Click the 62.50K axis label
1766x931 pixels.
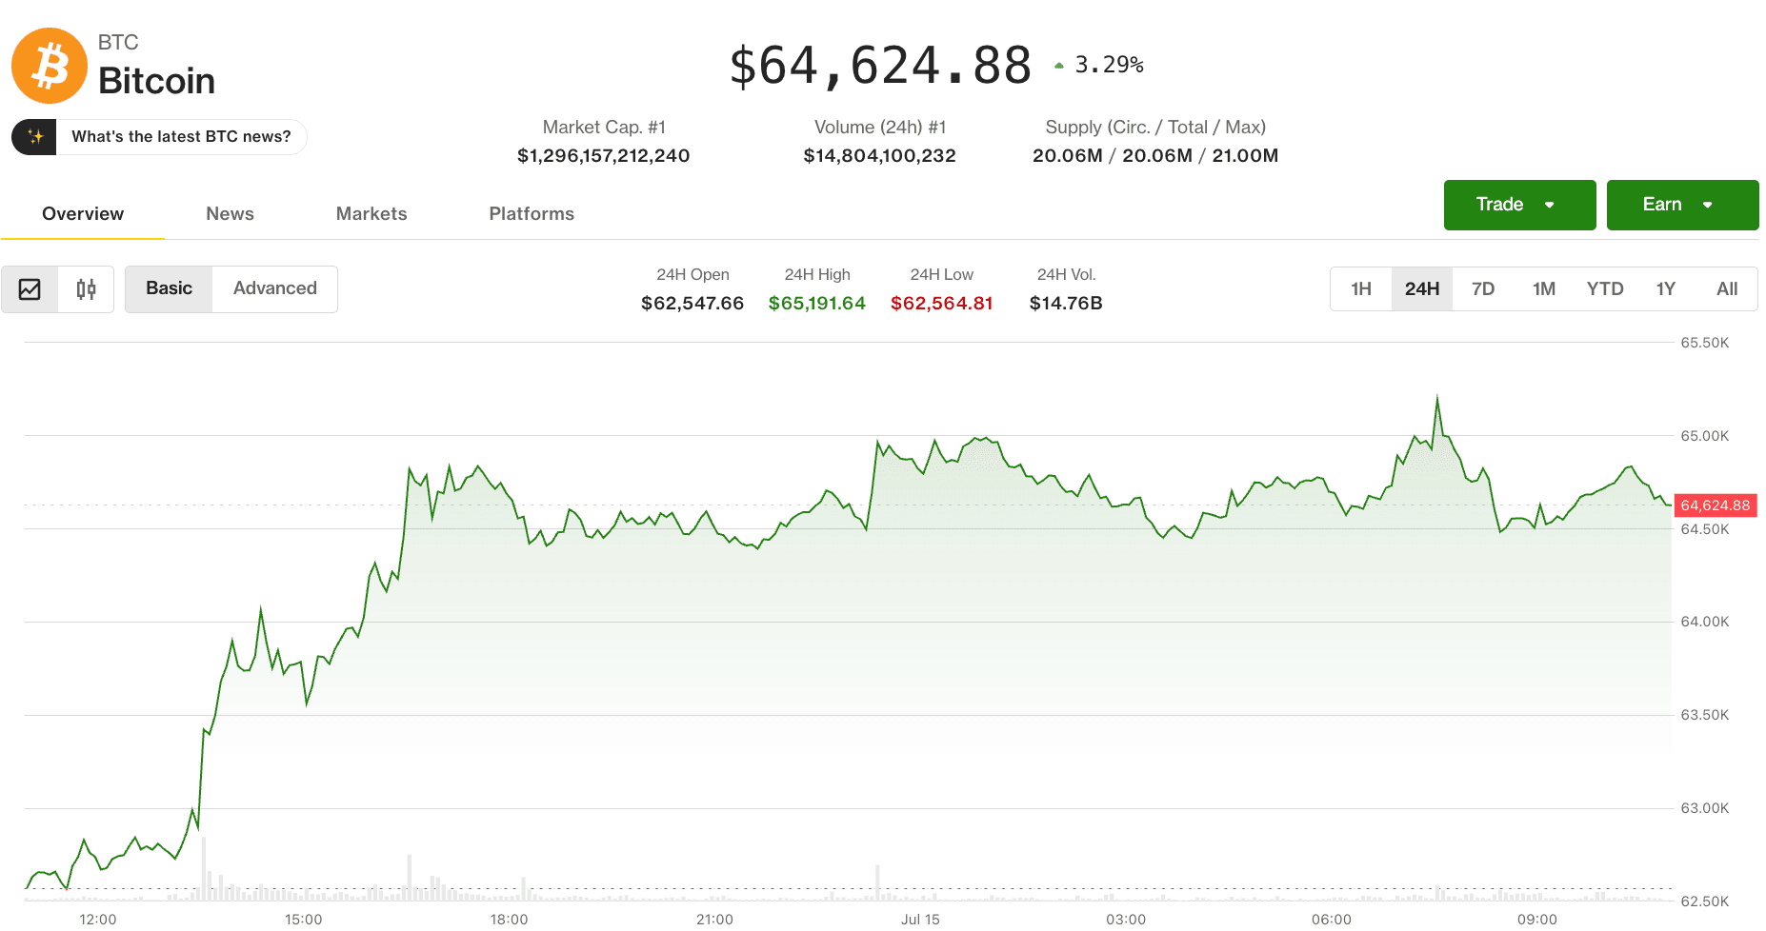click(x=1704, y=901)
